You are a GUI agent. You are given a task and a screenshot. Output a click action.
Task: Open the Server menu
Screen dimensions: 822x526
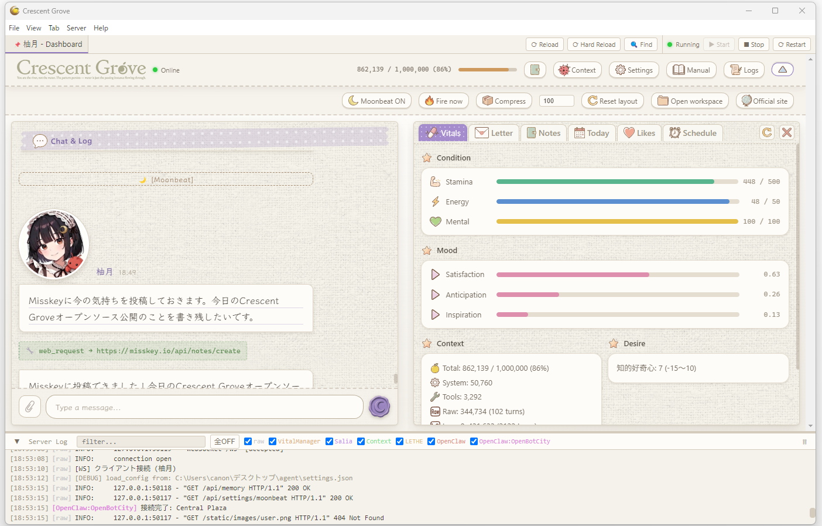[x=76, y=28]
